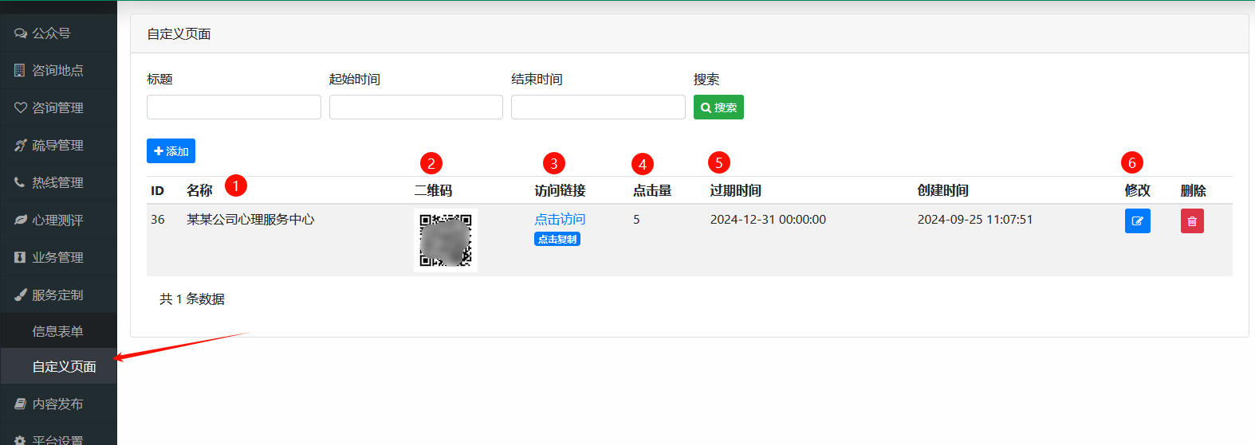Focus the 标题 input field

click(x=234, y=107)
